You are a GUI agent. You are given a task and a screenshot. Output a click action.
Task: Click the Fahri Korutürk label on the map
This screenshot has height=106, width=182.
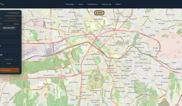159,76
